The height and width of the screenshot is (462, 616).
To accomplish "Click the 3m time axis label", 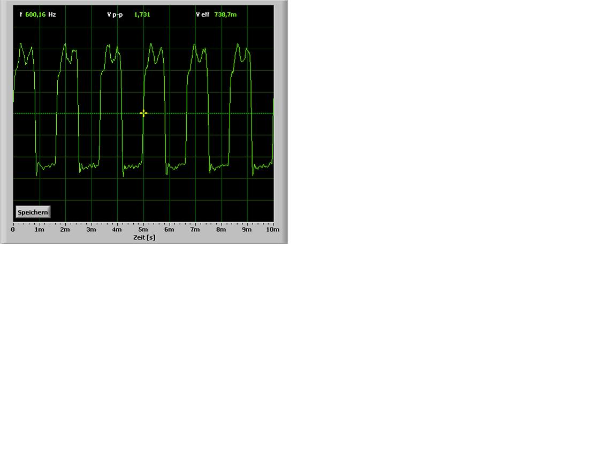I will [91, 230].
